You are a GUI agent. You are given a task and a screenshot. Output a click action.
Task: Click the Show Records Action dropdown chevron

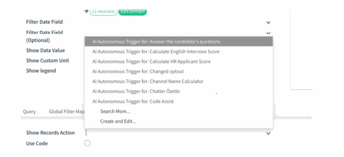[x=268, y=133]
